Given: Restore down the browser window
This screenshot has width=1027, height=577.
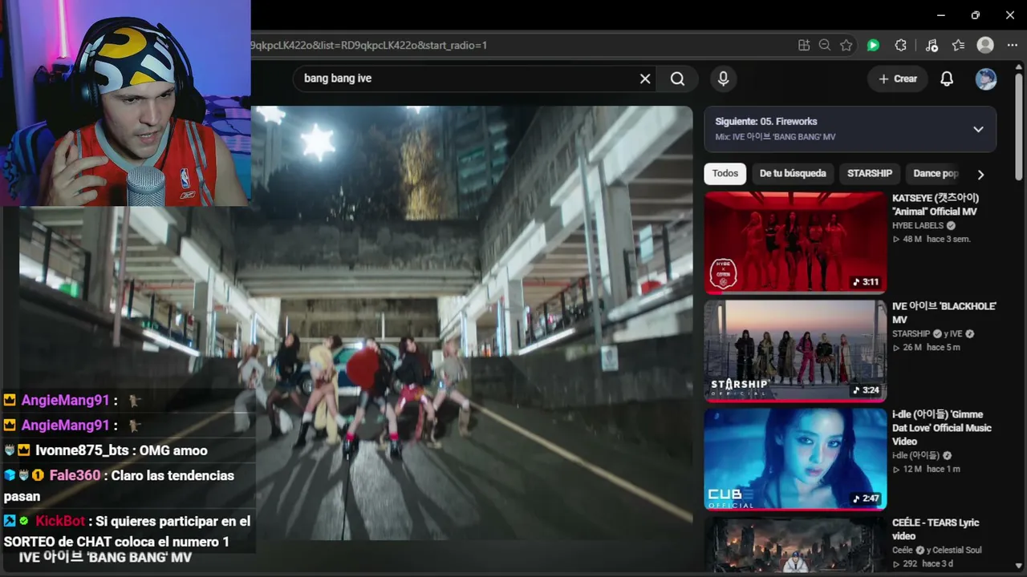Looking at the screenshot, I should (975, 15).
